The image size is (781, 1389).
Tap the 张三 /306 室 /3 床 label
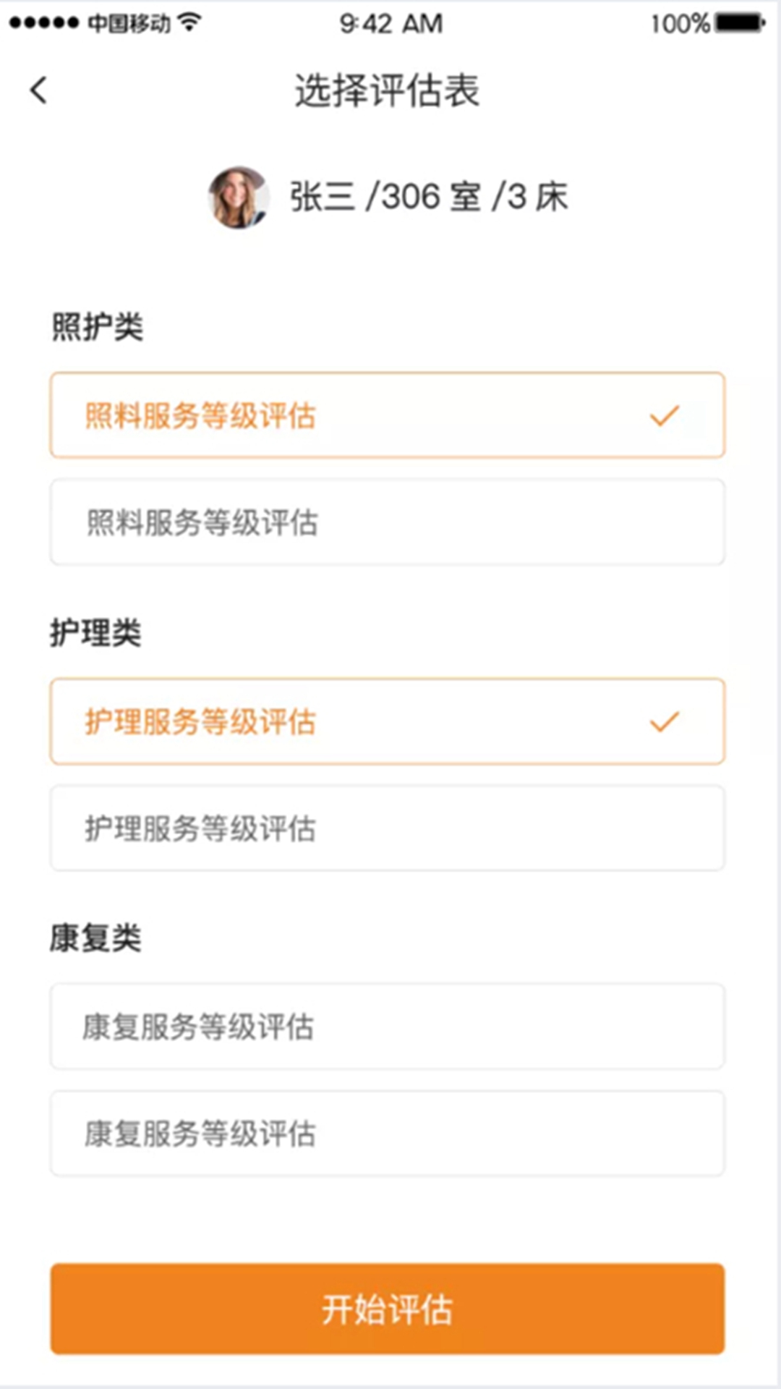(x=429, y=197)
